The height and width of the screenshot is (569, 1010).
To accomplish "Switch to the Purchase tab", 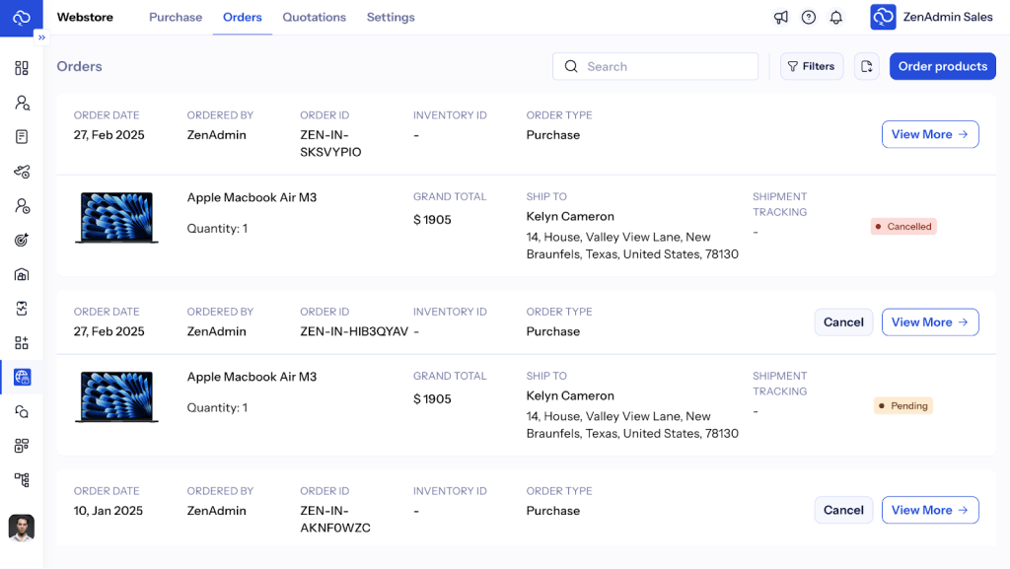I will (x=176, y=18).
